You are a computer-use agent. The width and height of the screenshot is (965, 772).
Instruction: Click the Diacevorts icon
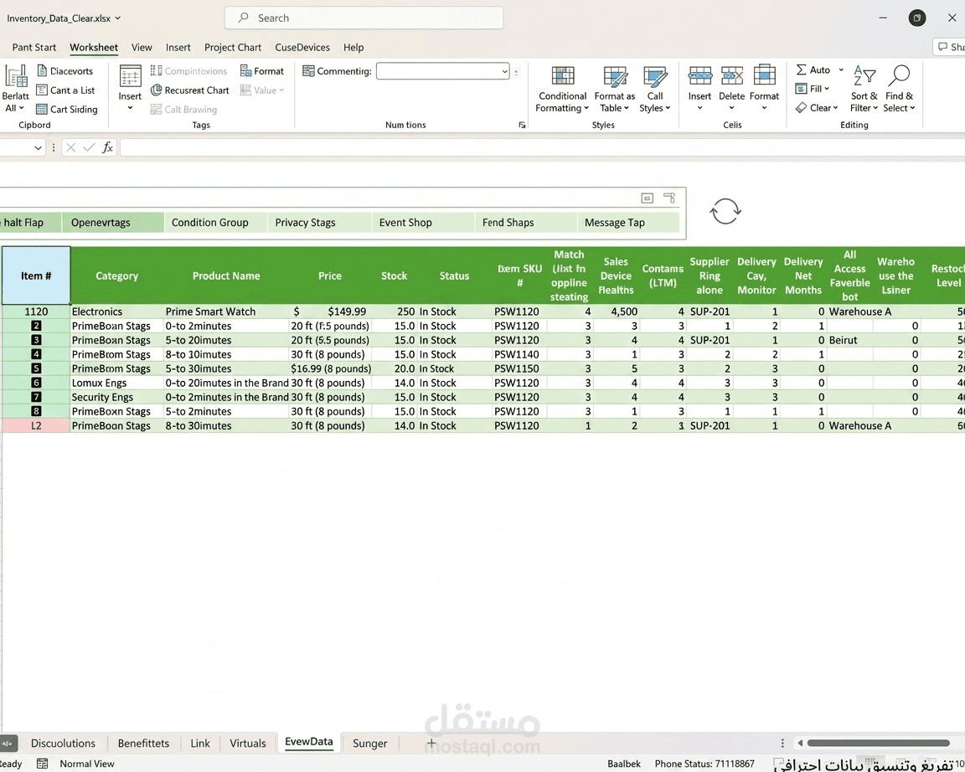click(42, 70)
